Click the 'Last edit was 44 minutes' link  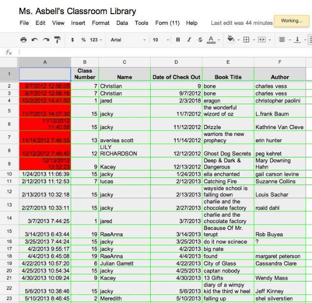[242, 23]
